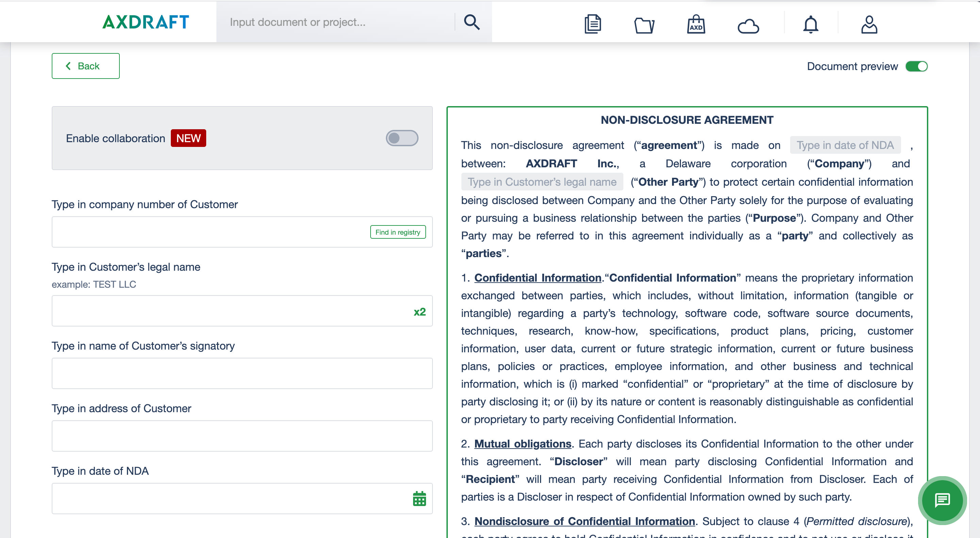Click the address of Customer field
The image size is (980, 538).
[x=242, y=436]
